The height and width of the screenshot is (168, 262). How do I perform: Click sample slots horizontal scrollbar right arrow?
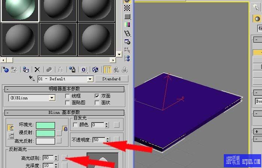coord(113,60)
